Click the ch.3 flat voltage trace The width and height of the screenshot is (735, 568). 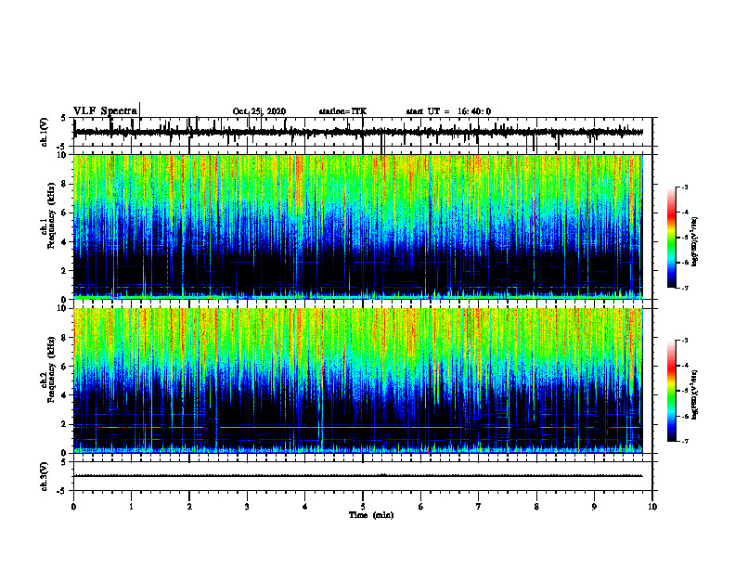pyautogui.click(x=357, y=476)
